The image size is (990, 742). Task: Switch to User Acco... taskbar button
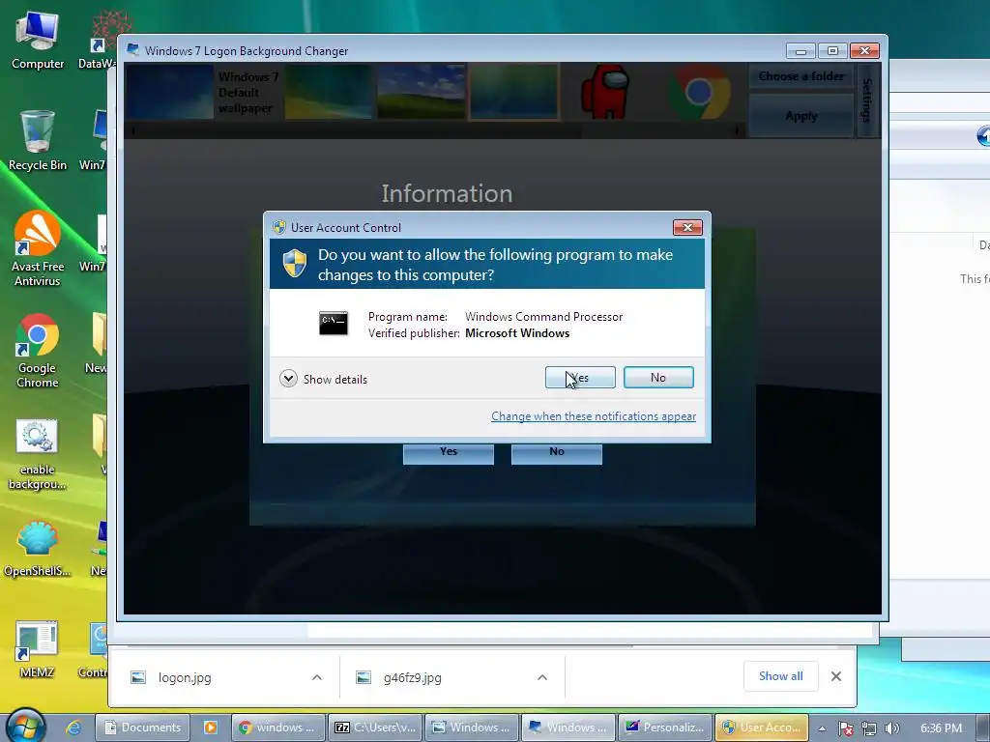(x=762, y=728)
